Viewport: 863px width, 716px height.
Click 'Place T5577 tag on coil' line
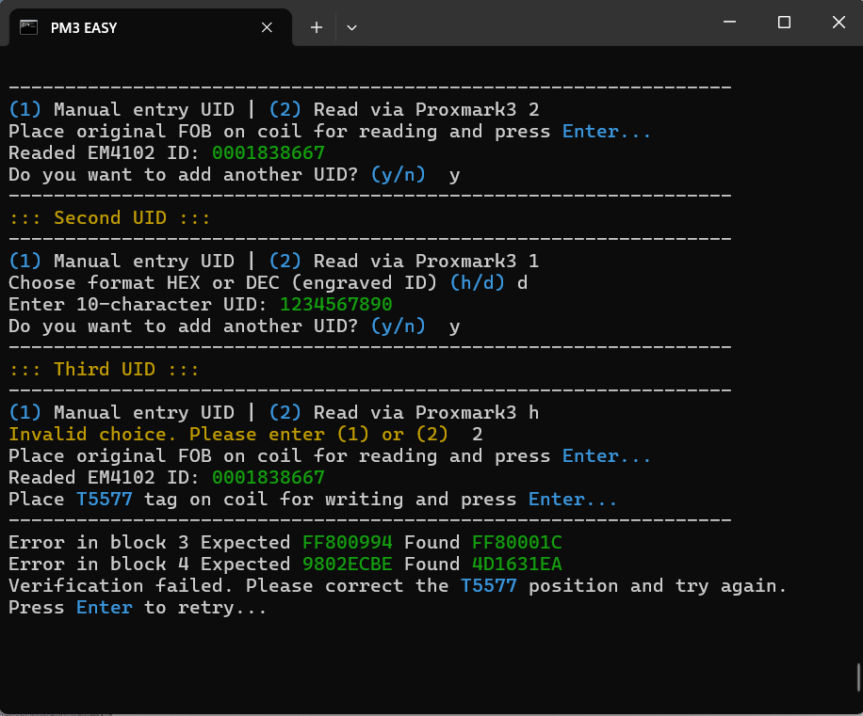[313, 499]
